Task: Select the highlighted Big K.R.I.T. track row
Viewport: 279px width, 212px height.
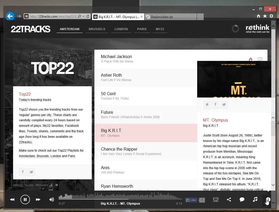Action: tap(146, 133)
